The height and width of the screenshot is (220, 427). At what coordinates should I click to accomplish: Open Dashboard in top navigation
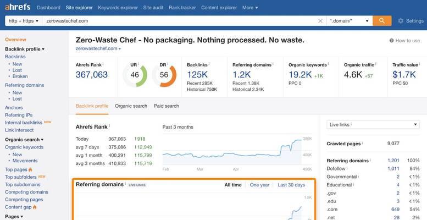coord(48,8)
